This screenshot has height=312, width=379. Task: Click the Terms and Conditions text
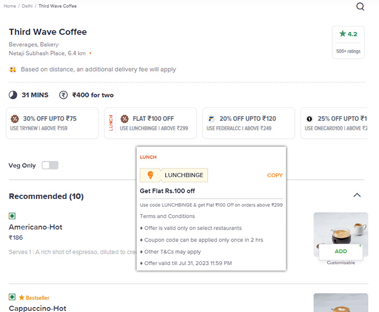pos(167,216)
